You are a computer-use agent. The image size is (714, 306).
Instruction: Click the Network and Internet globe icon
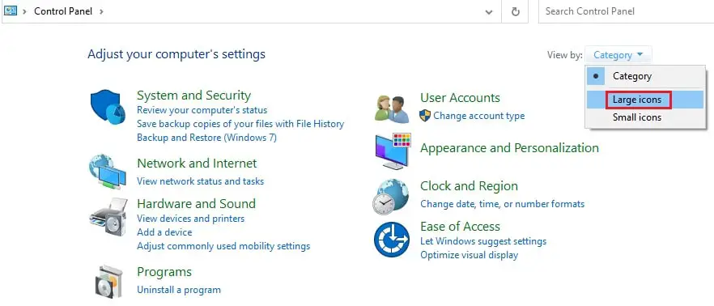point(108,172)
